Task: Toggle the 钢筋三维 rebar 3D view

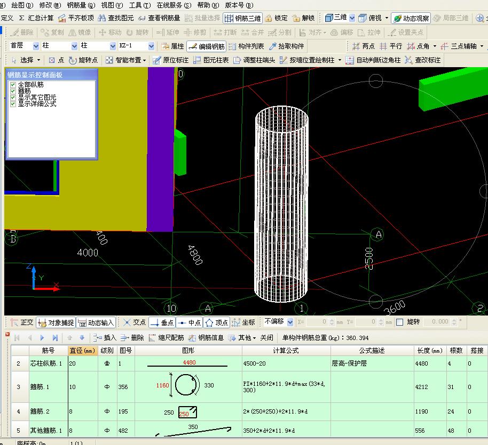Action: pyautogui.click(x=243, y=18)
